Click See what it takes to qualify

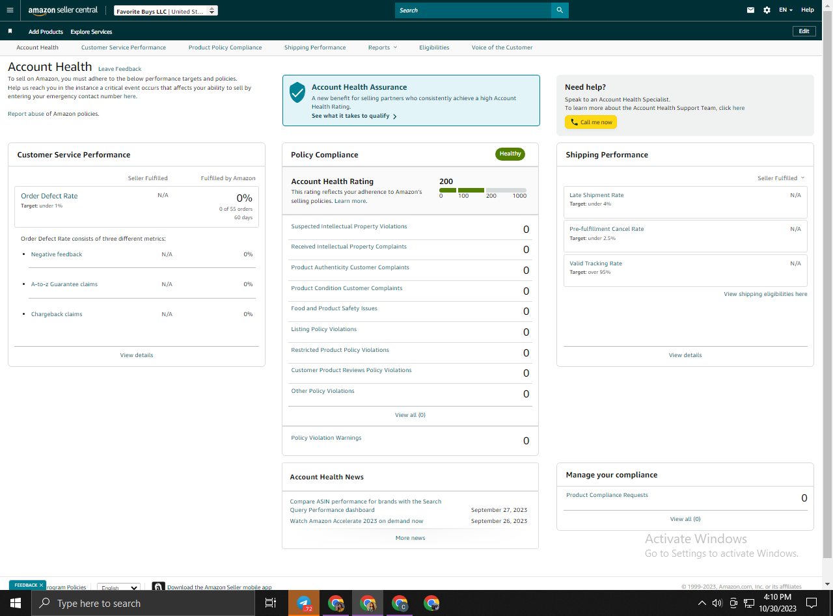coord(354,116)
